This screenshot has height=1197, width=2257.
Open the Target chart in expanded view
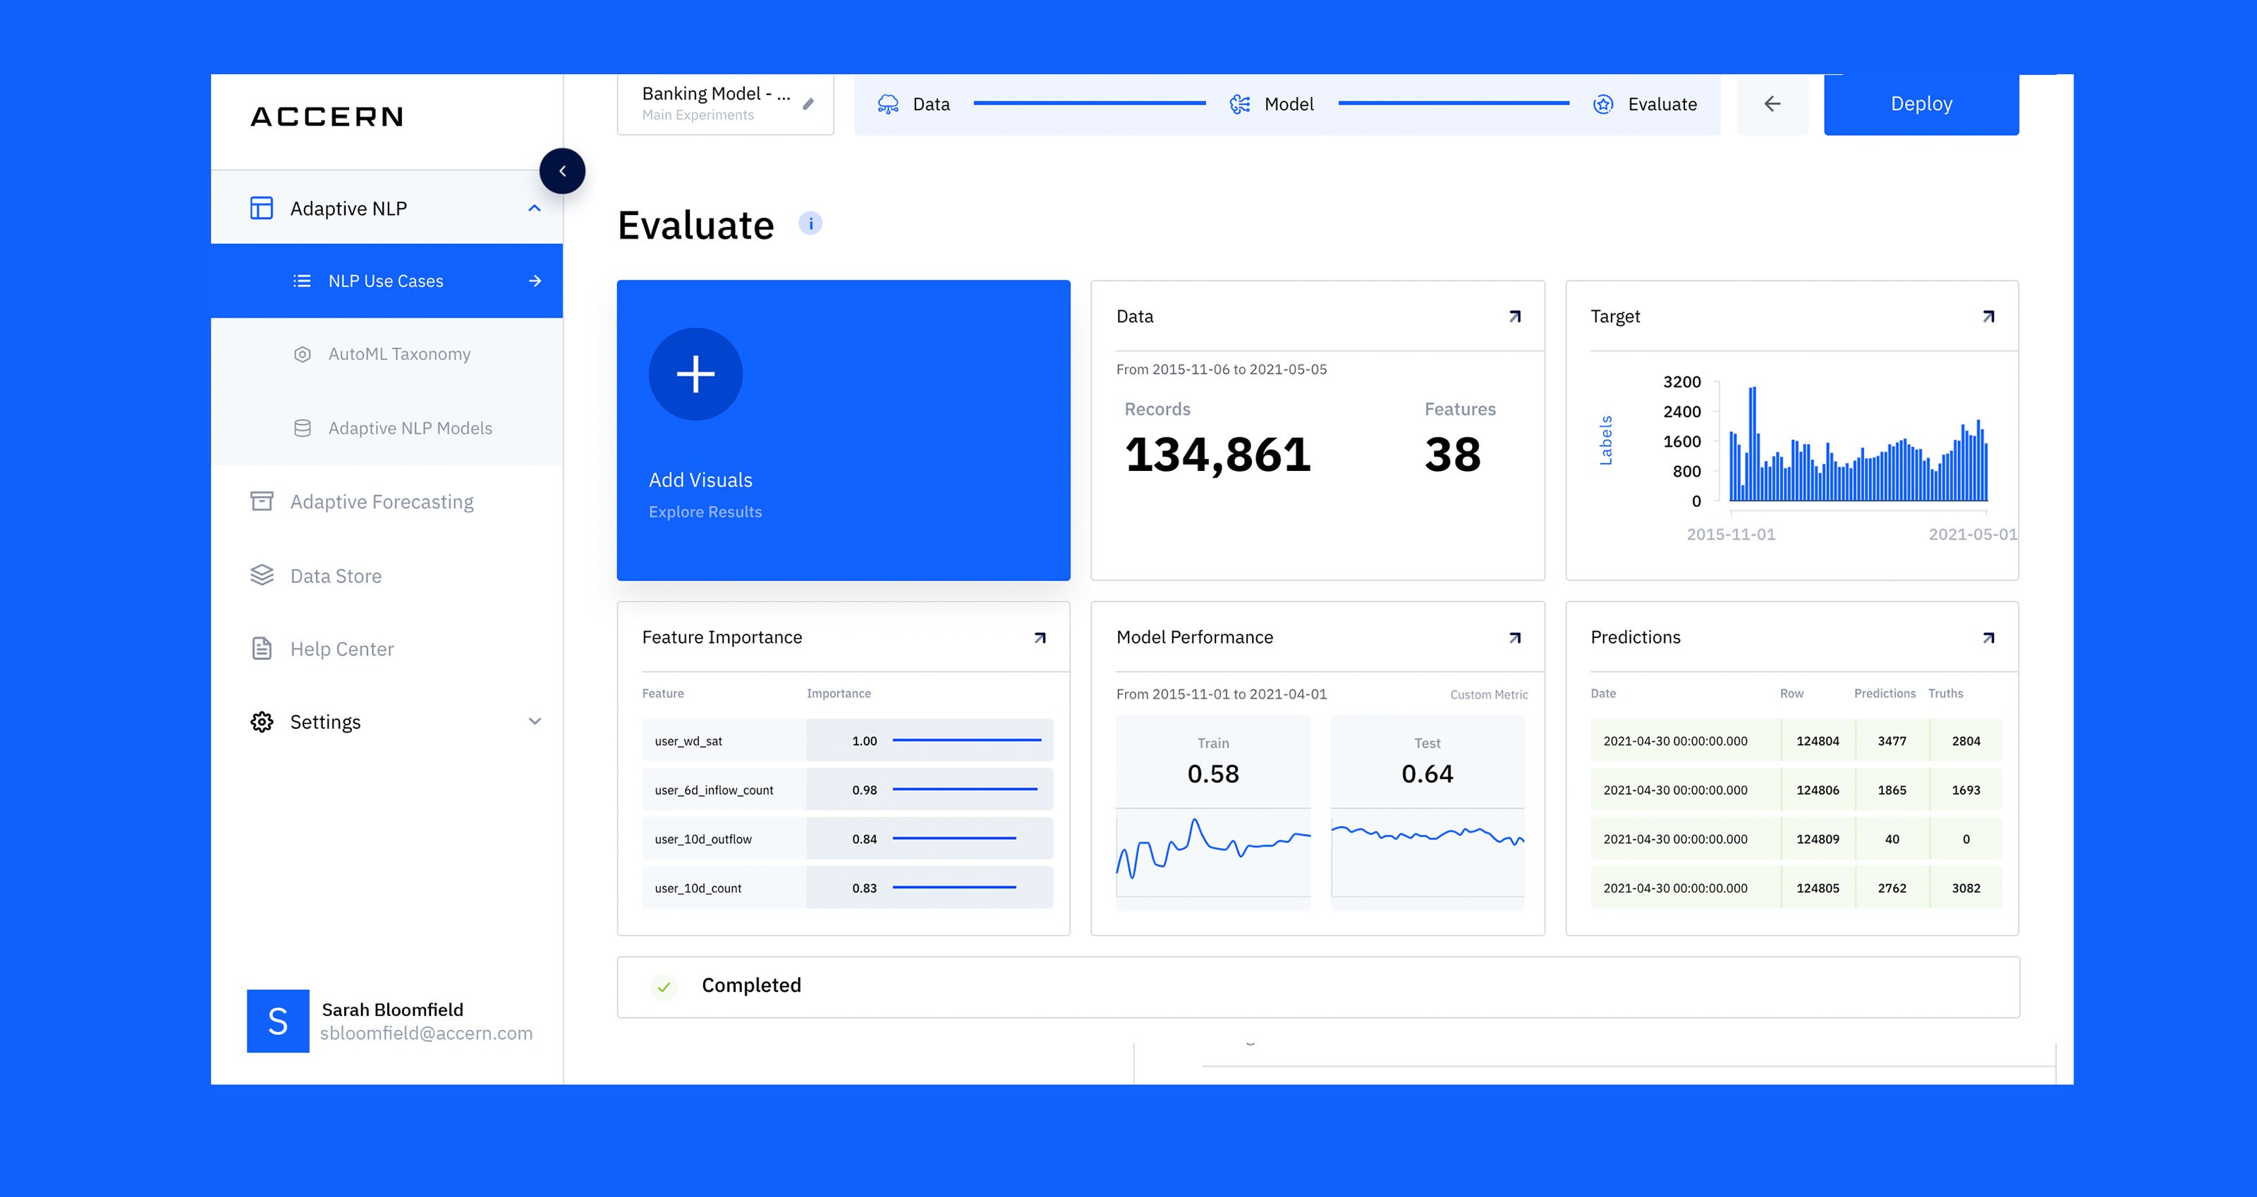click(x=1988, y=317)
